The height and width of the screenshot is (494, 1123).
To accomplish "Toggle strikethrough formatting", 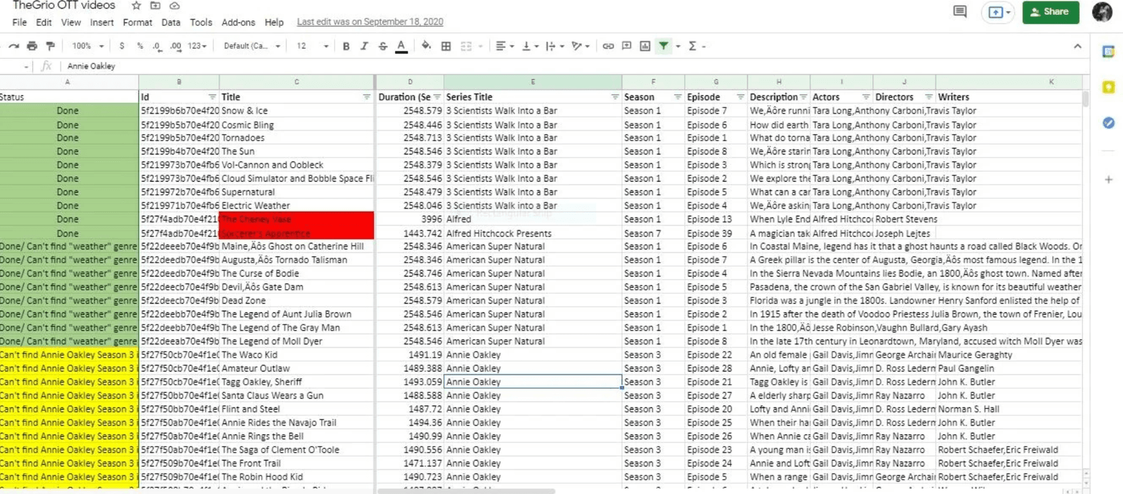I will pyautogui.click(x=383, y=46).
